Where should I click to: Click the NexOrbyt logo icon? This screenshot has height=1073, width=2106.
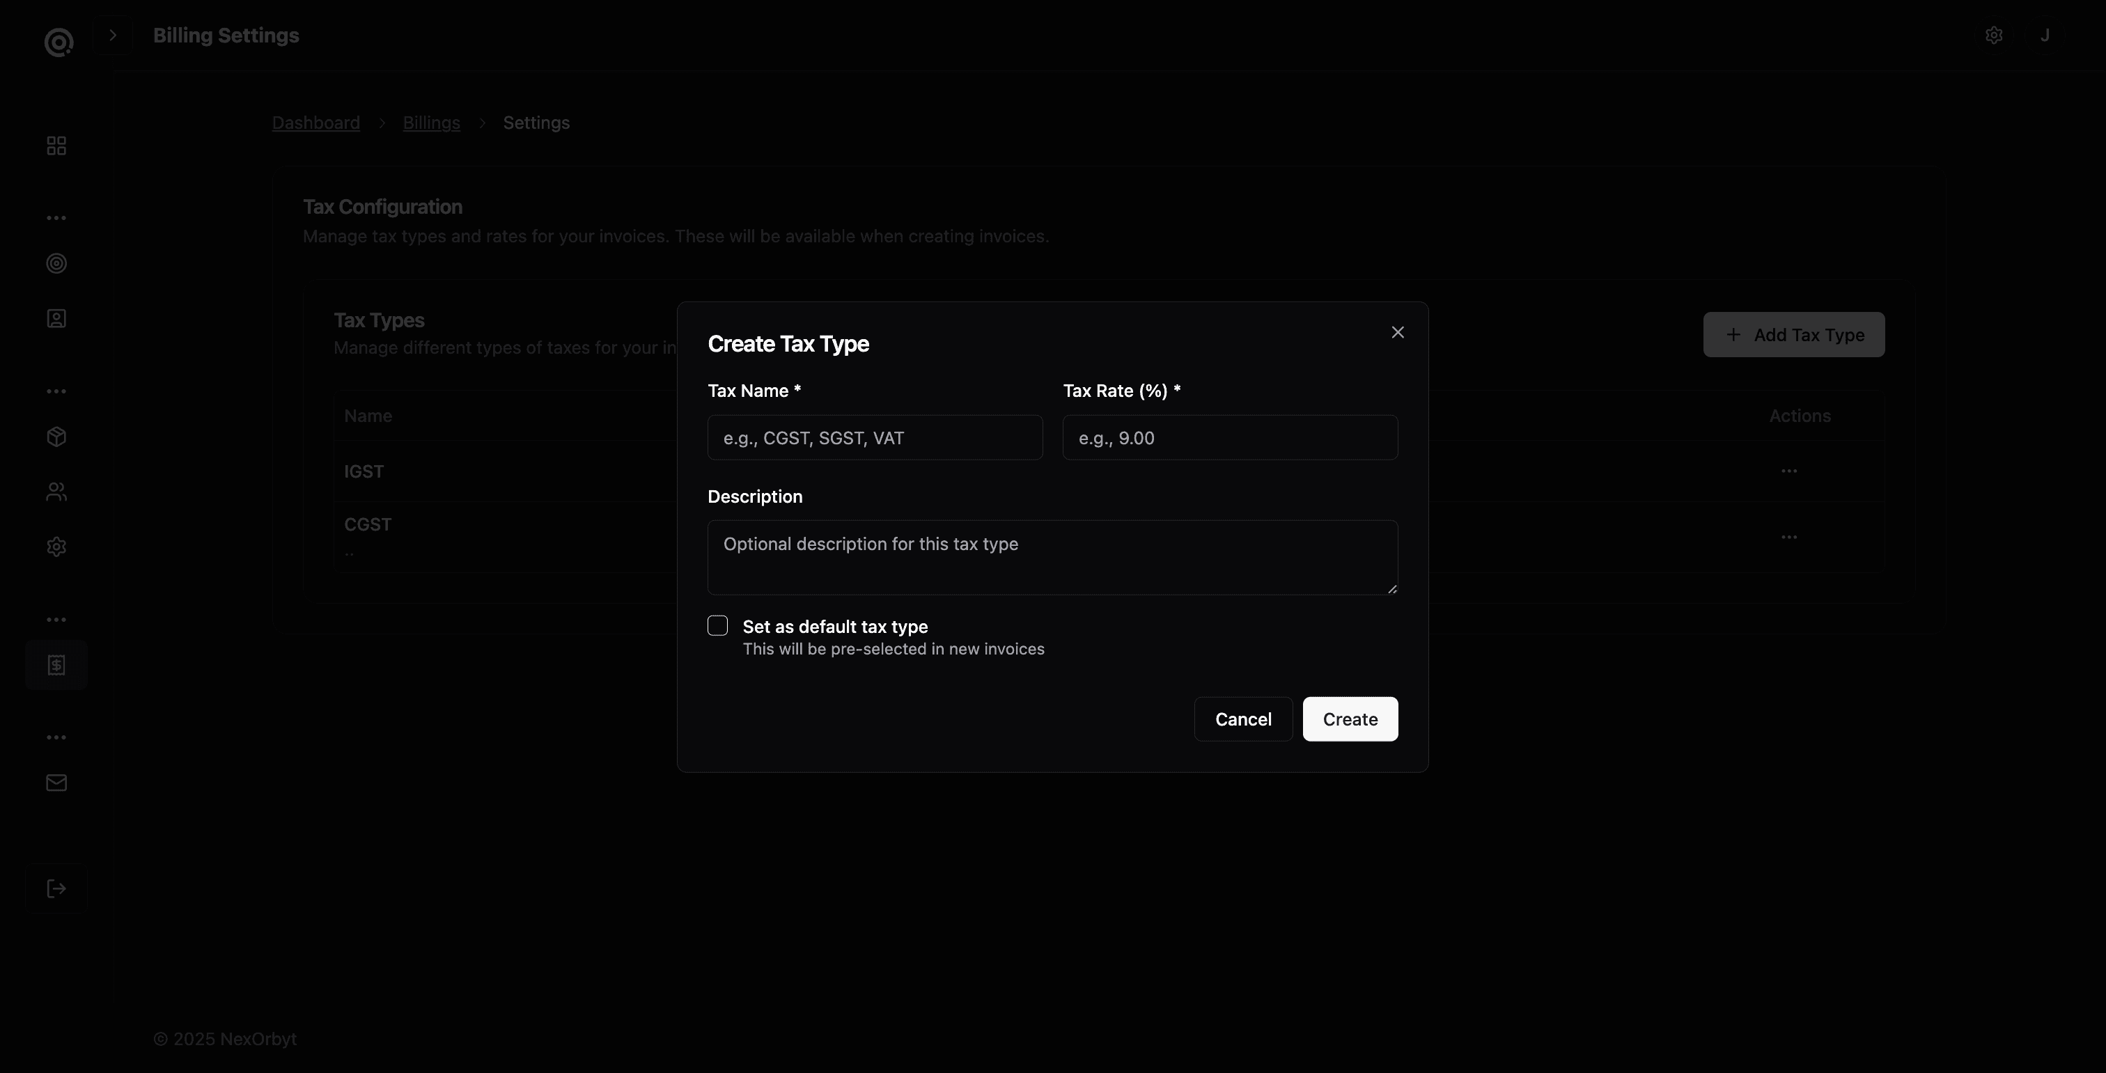point(58,42)
